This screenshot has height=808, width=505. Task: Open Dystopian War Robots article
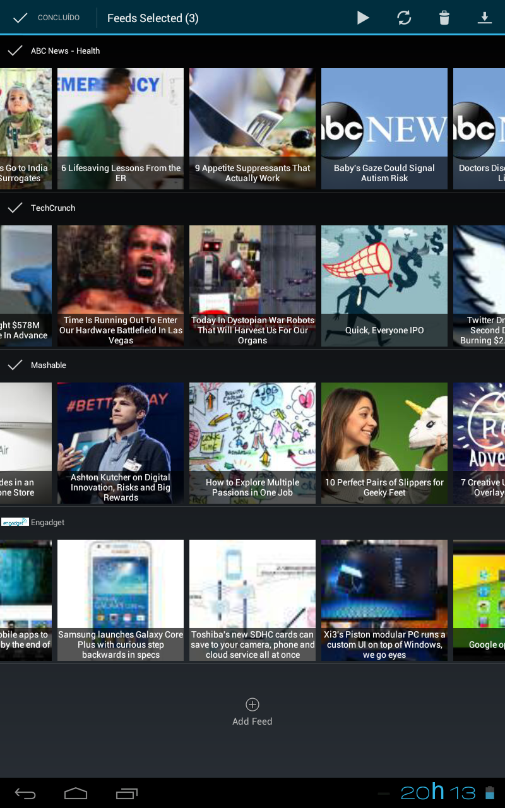(252, 286)
